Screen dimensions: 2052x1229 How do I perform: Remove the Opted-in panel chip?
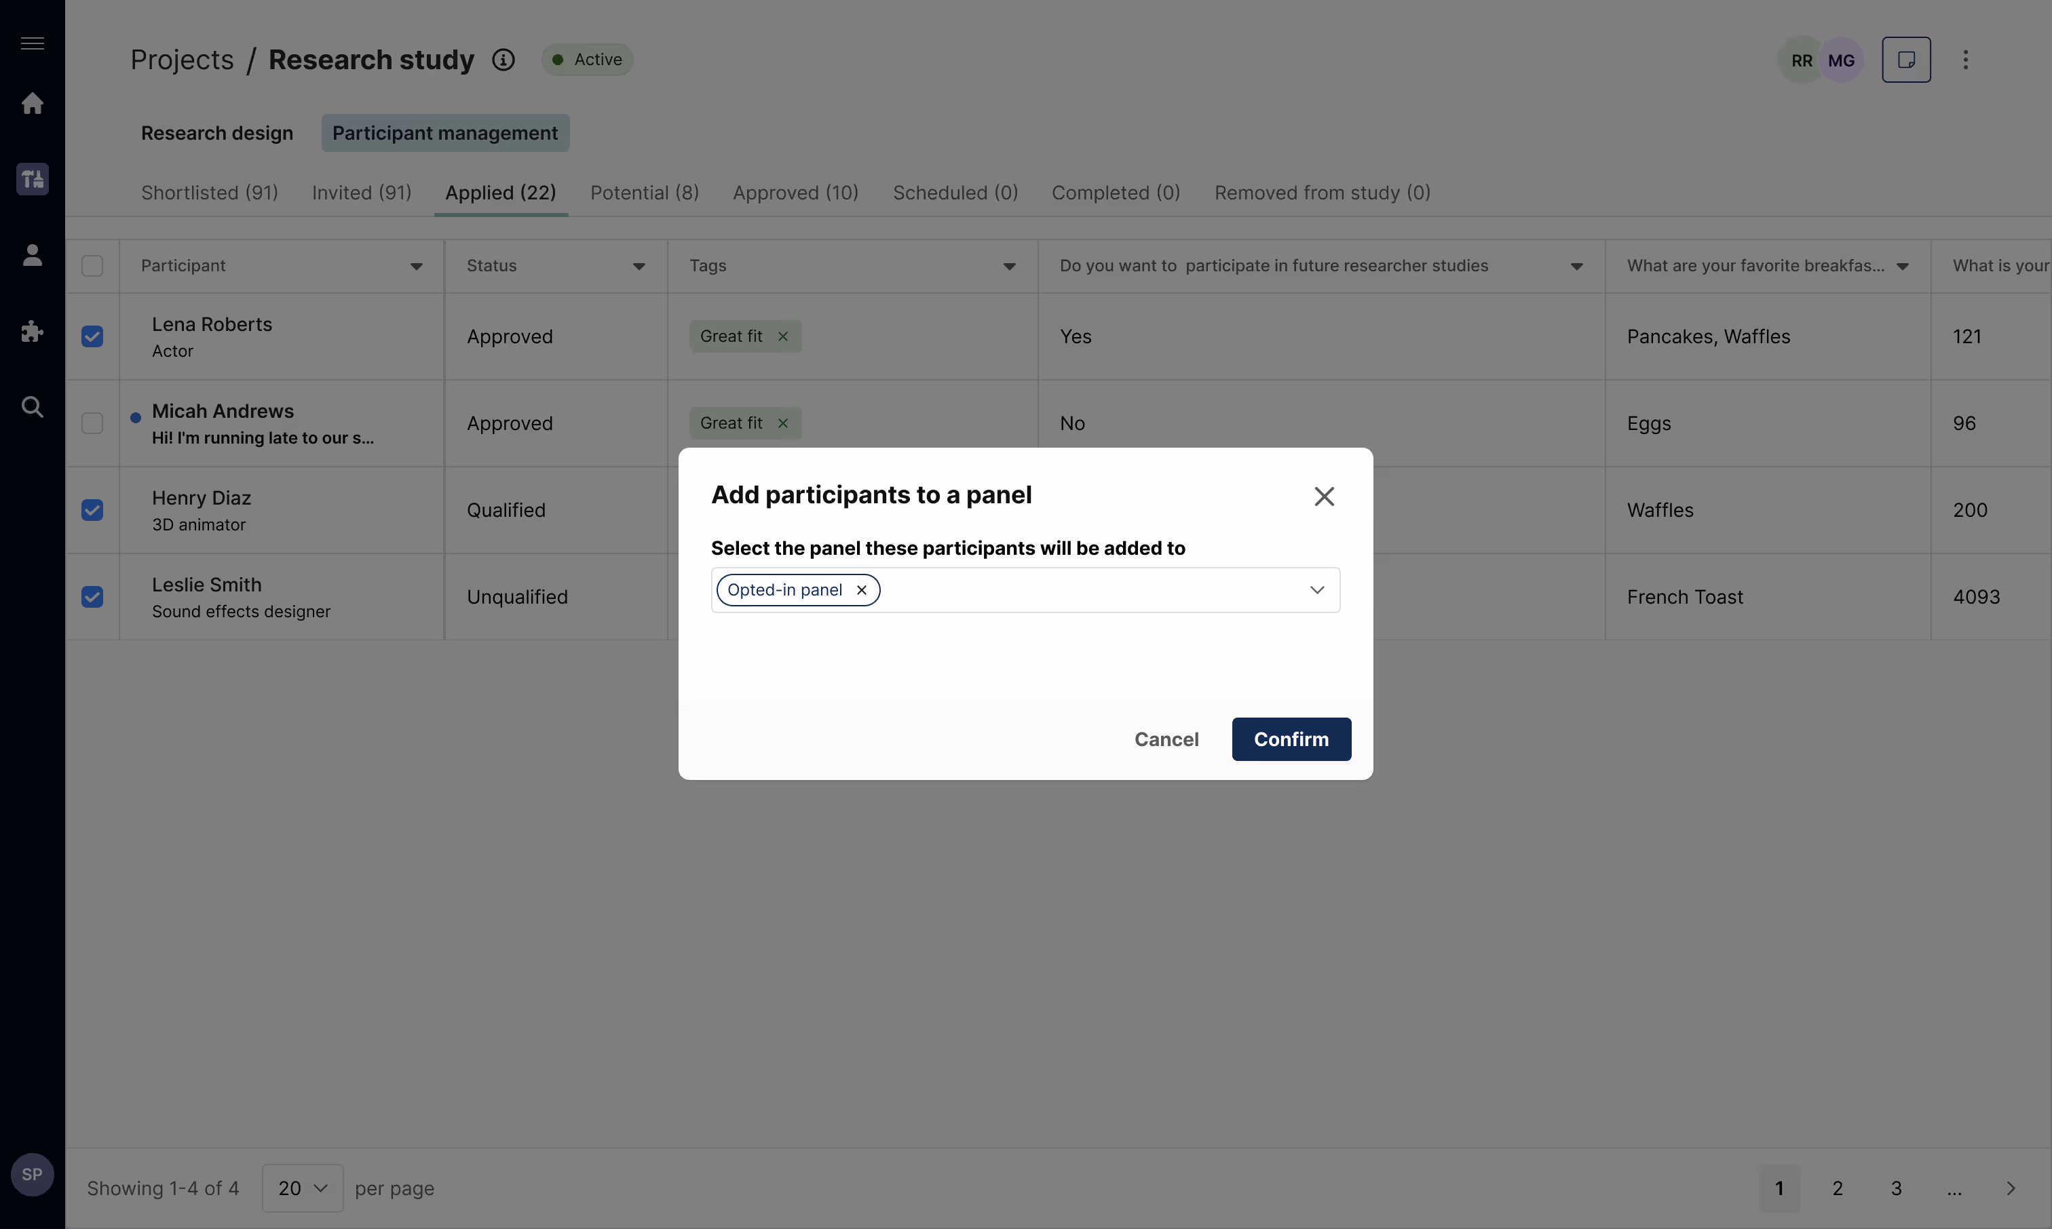point(862,589)
